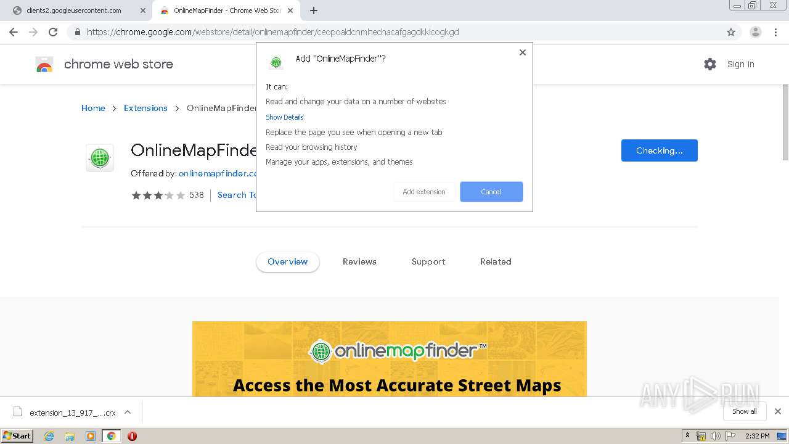Image resolution: width=789 pixels, height=444 pixels.
Task: Open the Search Tools category link
Action: 237,195
